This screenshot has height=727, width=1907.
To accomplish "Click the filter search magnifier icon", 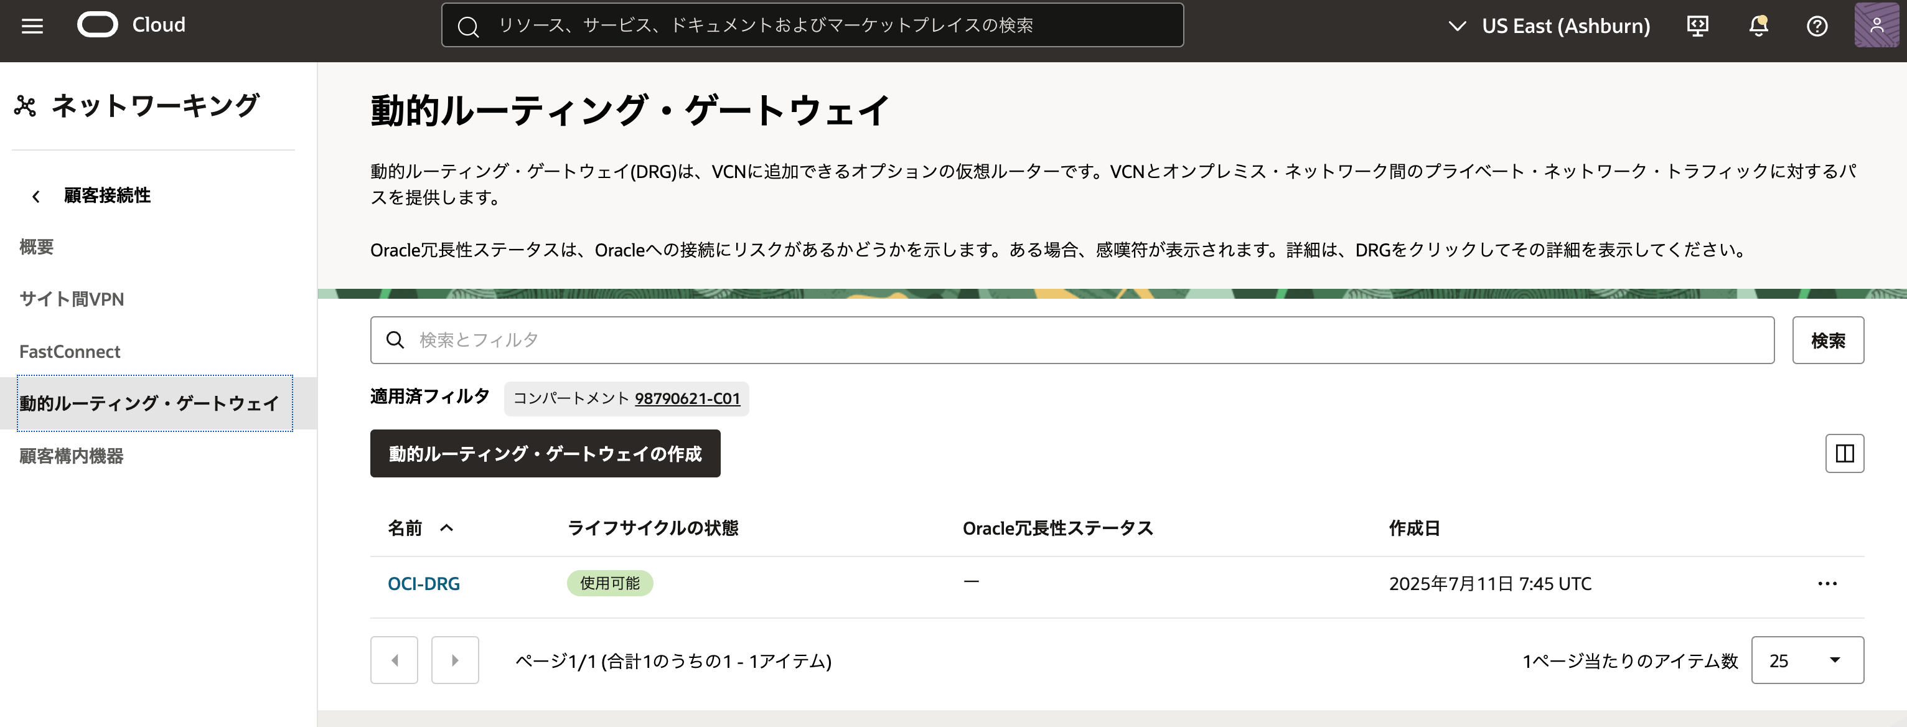I will (x=395, y=340).
